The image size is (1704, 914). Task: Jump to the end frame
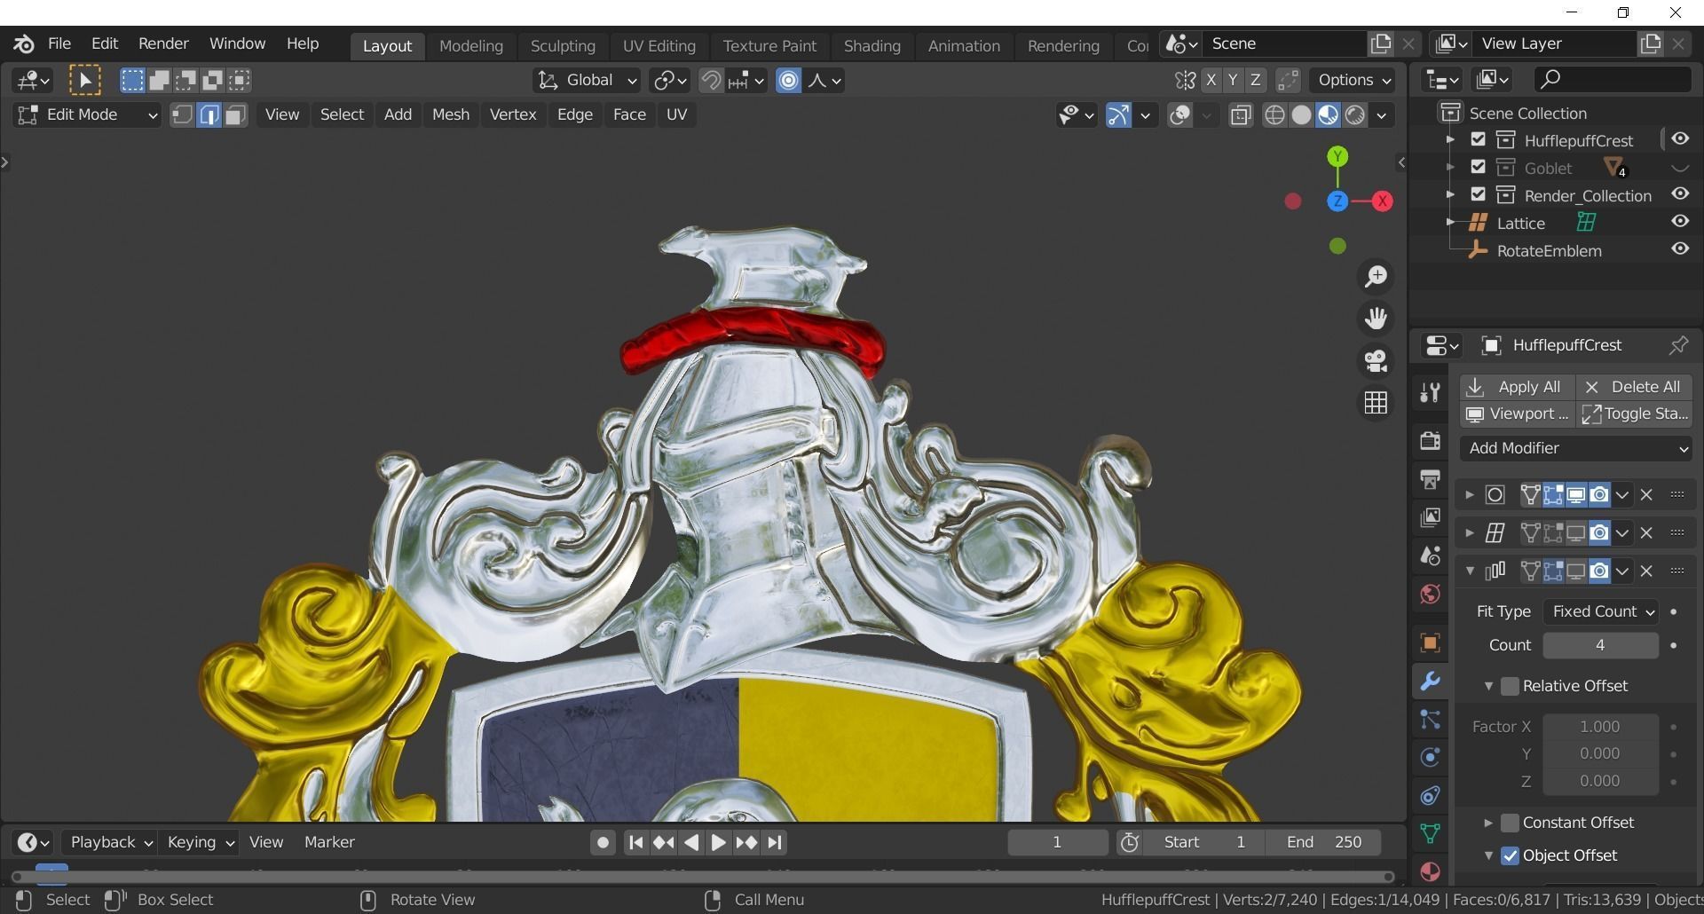point(775,842)
